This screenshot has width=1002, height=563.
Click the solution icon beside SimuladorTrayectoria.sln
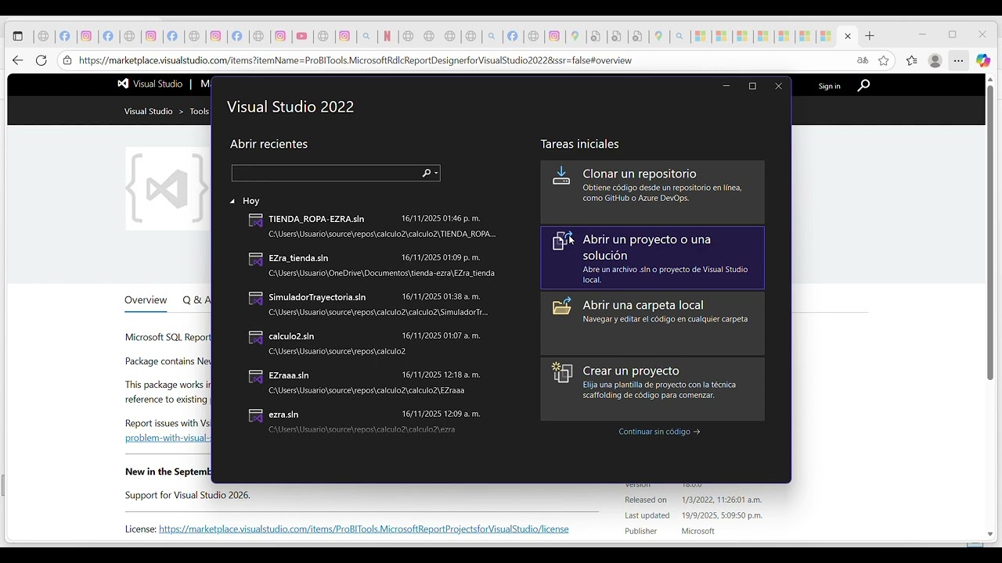(x=255, y=299)
